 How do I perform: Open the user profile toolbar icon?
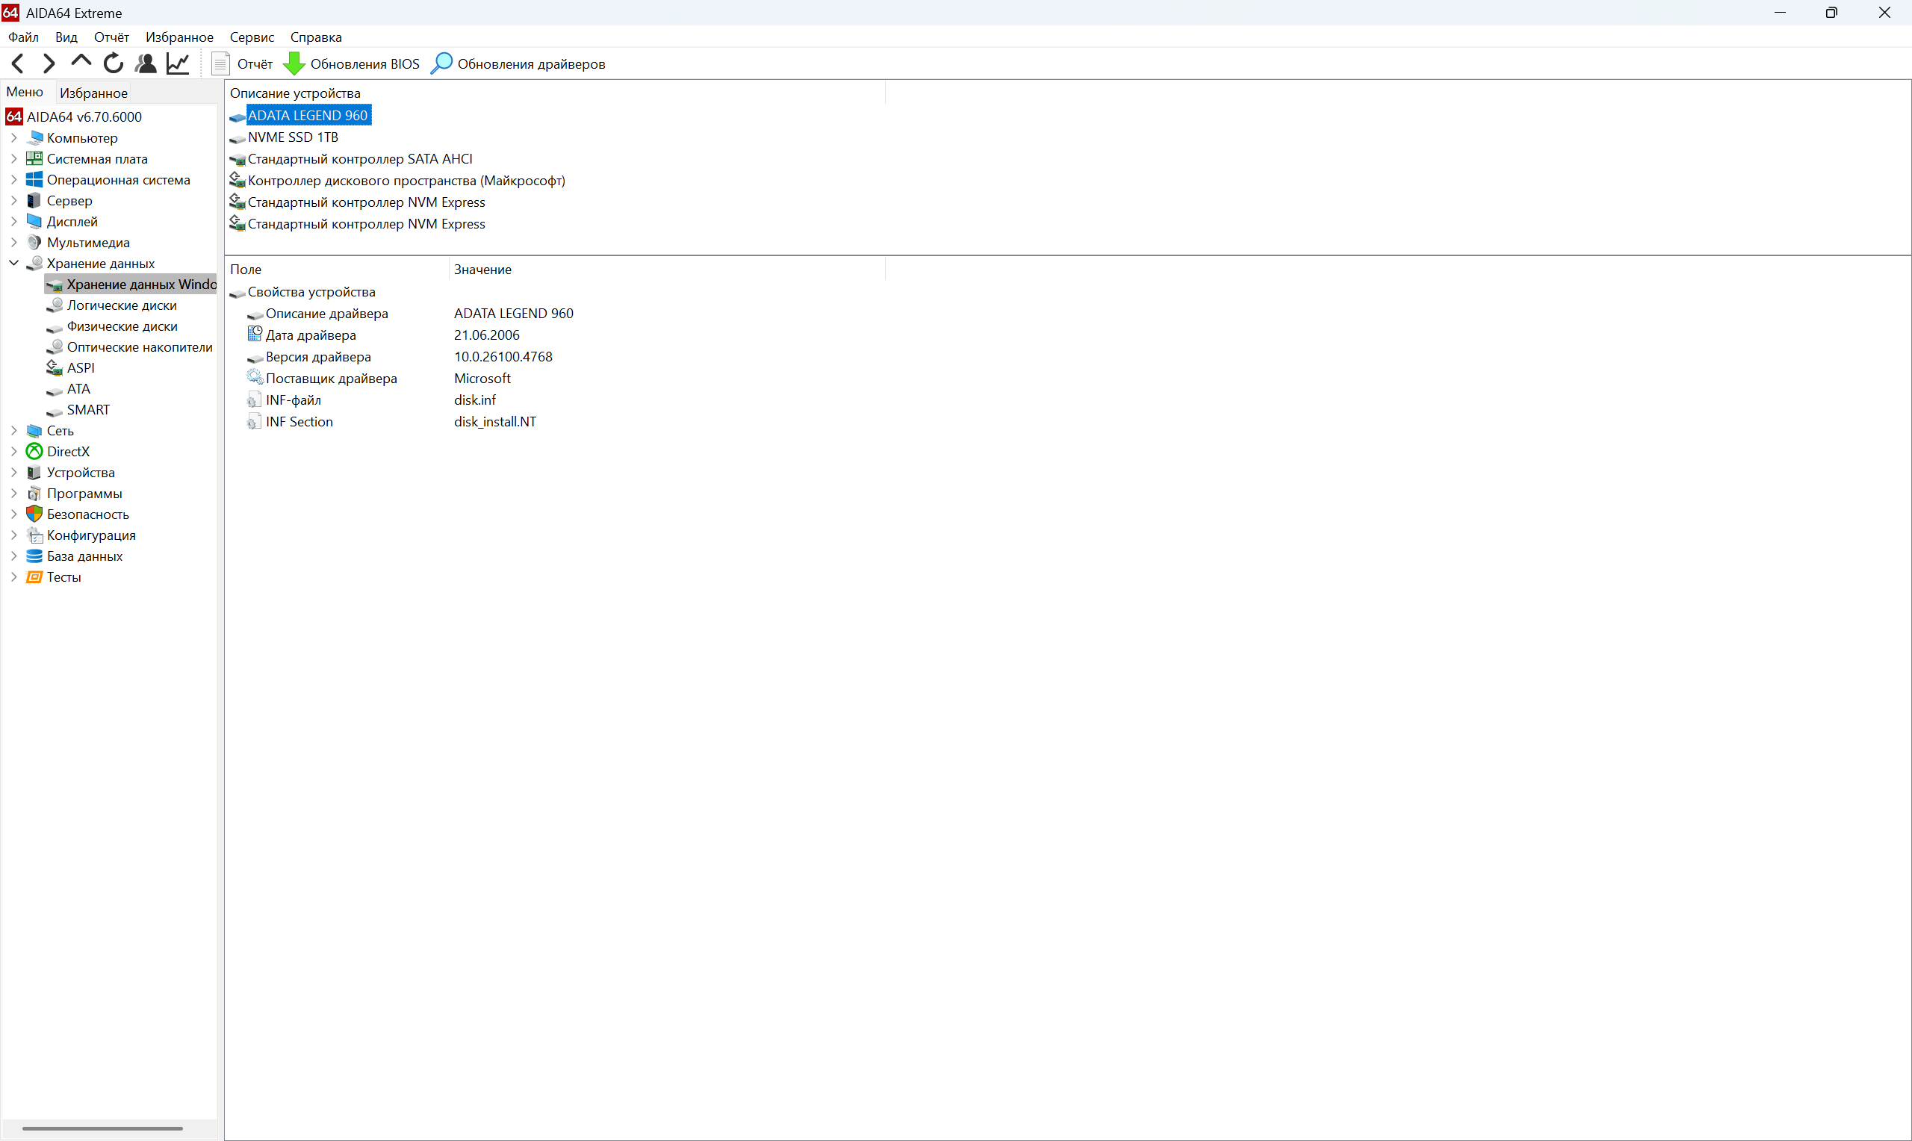click(x=146, y=63)
